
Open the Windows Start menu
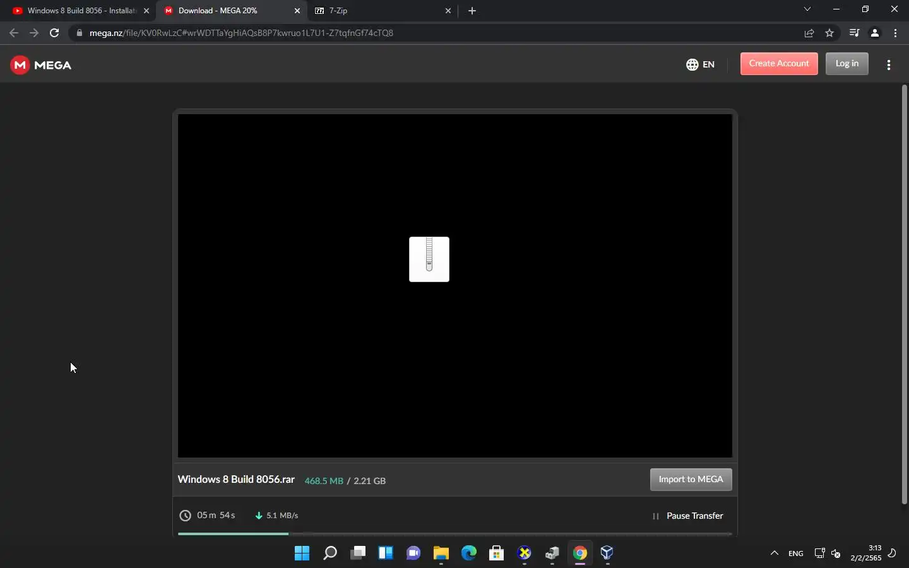tap(302, 553)
